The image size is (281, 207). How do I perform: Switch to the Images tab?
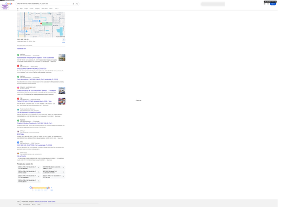coord(26,8)
